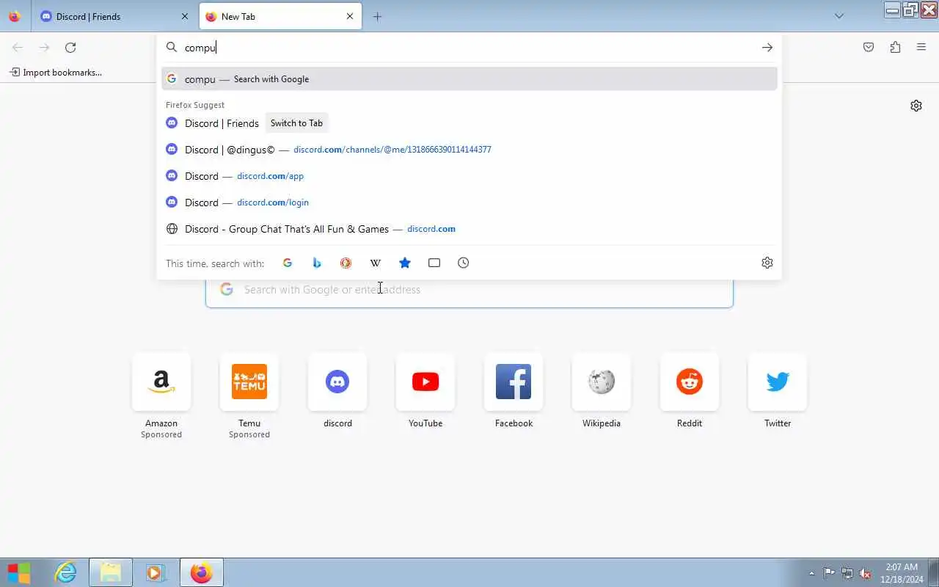Show hidden tray icons arrow
The height and width of the screenshot is (587, 939).
coord(811,573)
